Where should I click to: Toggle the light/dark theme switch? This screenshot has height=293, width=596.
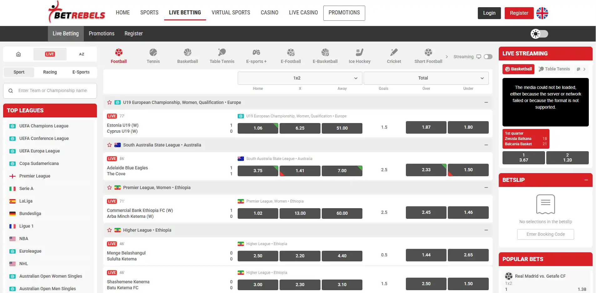tap(539, 34)
